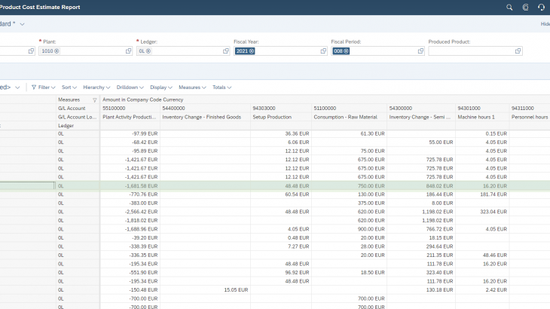Open the help headset icon in header
This screenshot has height=309, width=550.
(x=541, y=8)
